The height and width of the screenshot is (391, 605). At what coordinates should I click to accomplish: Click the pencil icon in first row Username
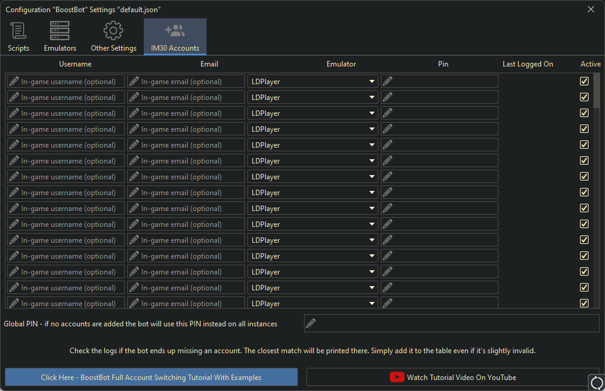[x=14, y=81]
